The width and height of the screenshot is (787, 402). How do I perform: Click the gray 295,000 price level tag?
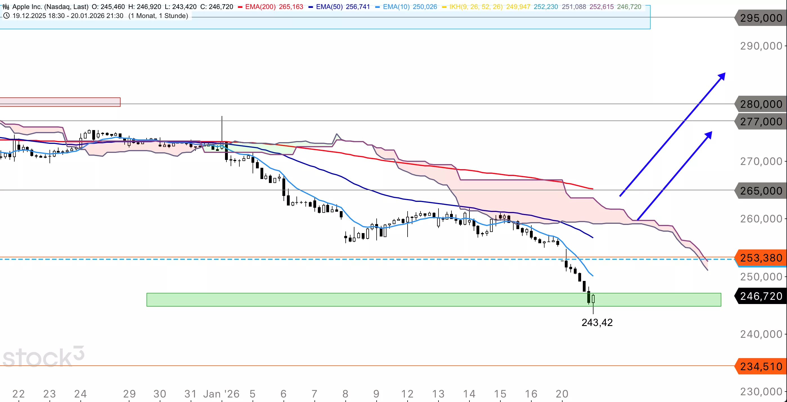tap(761, 18)
